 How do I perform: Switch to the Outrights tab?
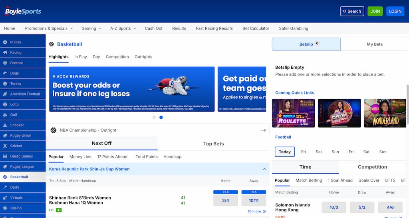click(143, 57)
